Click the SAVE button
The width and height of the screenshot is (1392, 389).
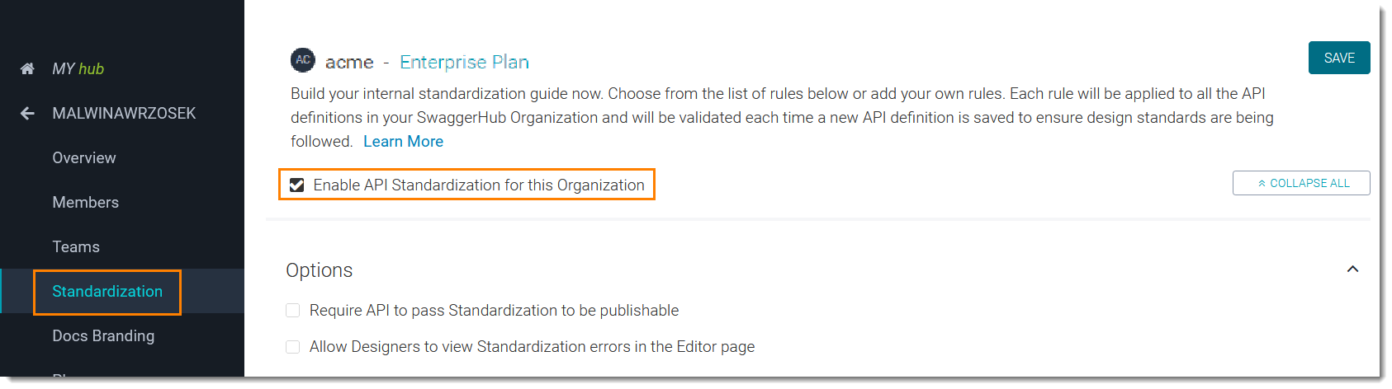tap(1338, 58)
